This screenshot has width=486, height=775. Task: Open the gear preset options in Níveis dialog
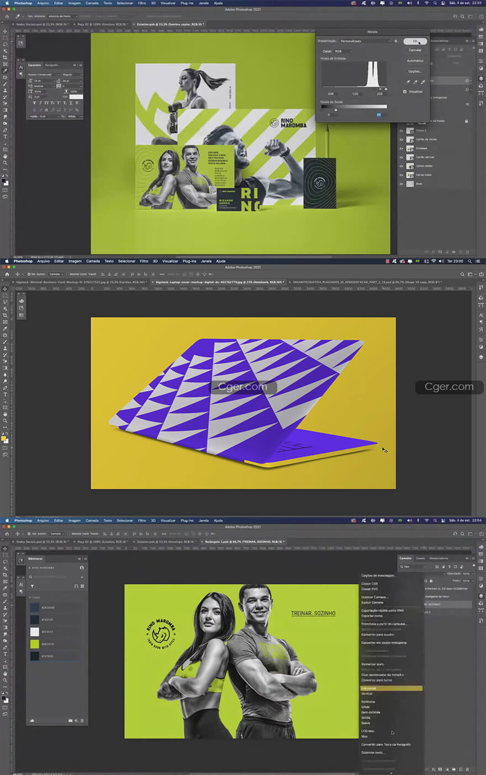click(x=396, y=41)
